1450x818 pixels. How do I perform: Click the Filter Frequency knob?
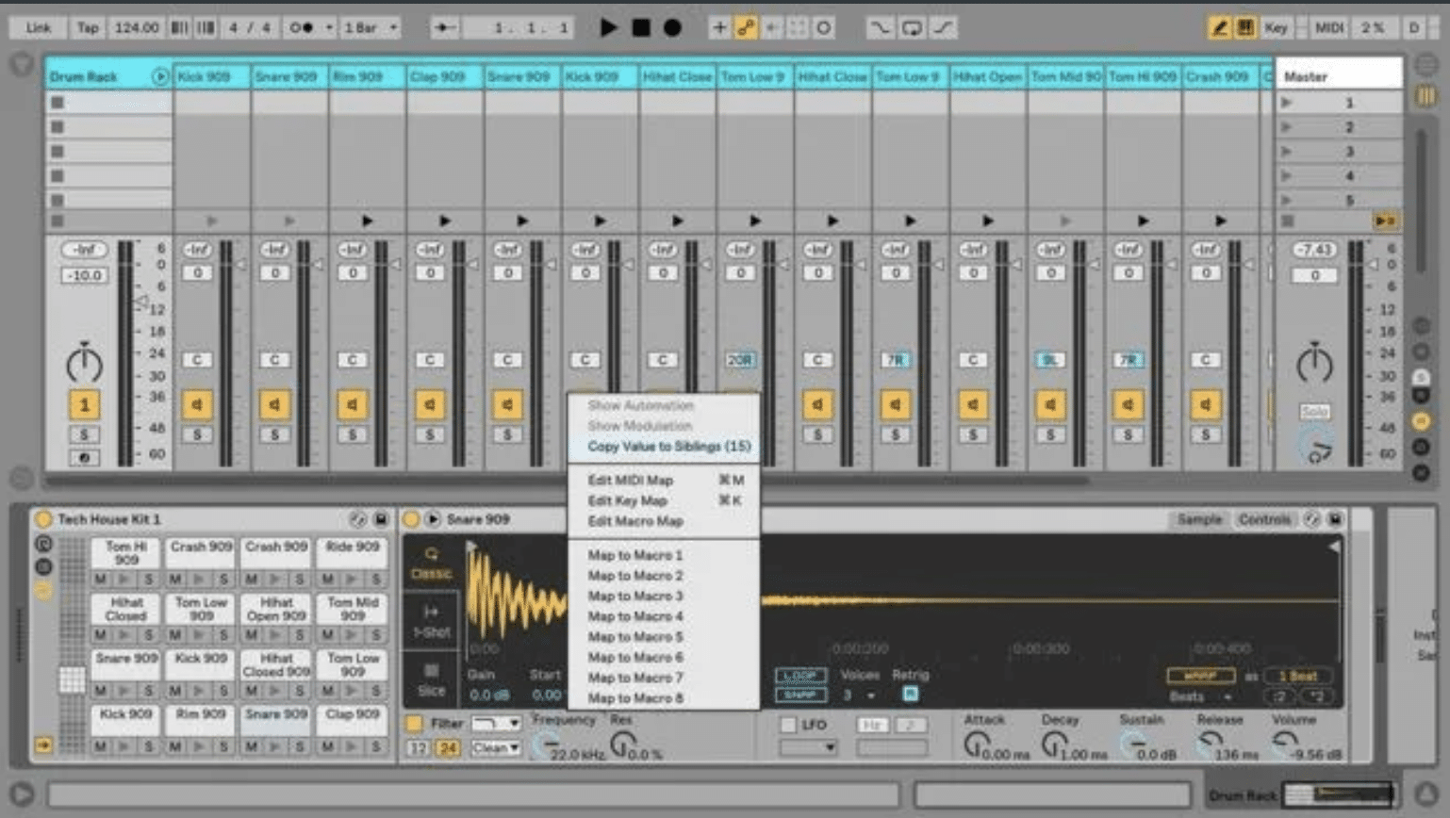pyautogui.click(x=545, y=744)
